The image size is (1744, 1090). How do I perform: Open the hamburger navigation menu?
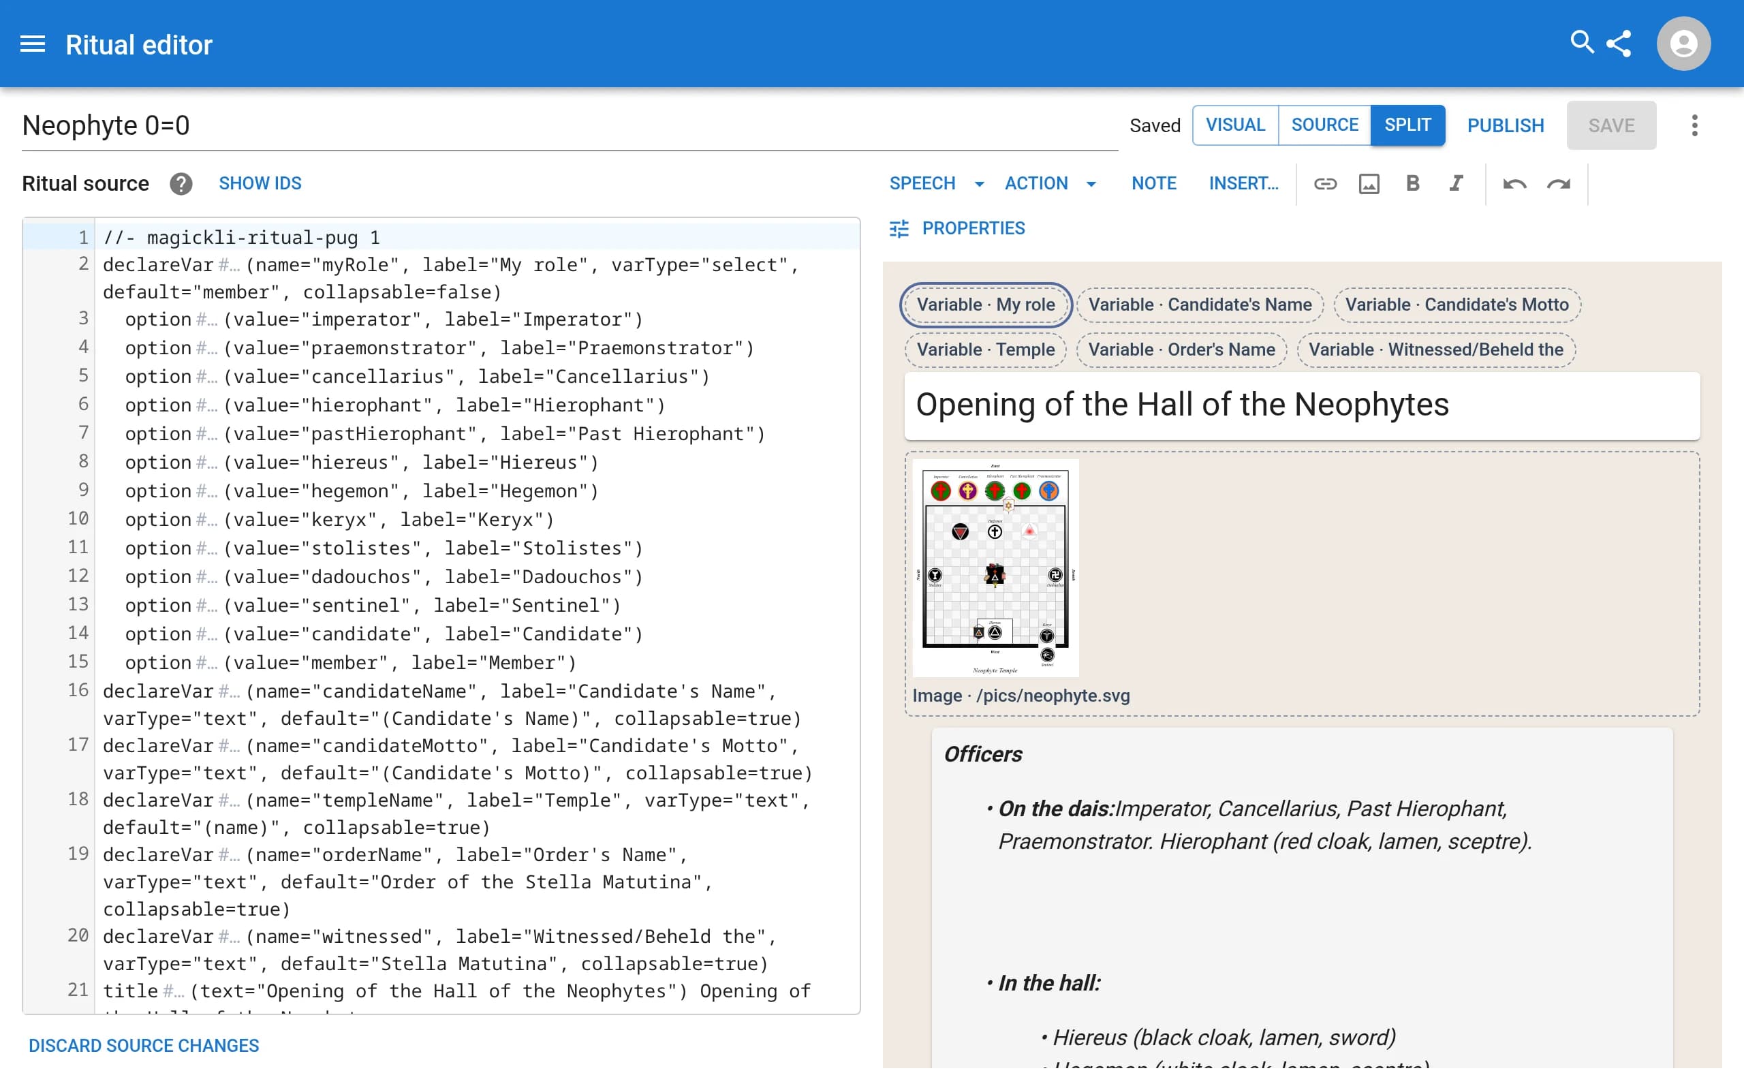coord(33,44)
